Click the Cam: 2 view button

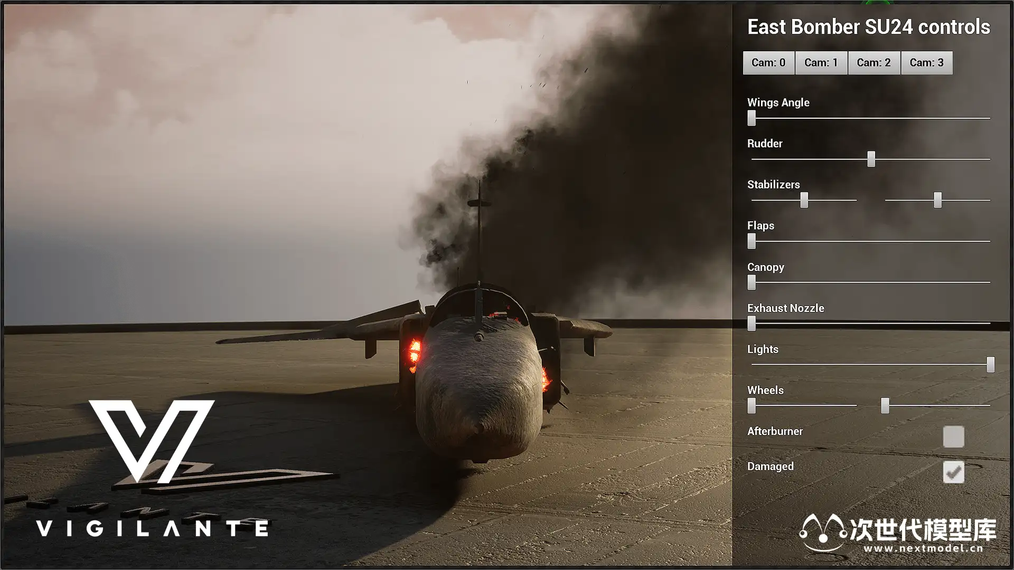pos(874,63)
